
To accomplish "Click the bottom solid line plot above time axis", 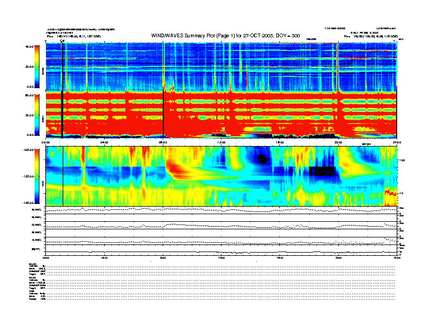I will pos(221,252).
